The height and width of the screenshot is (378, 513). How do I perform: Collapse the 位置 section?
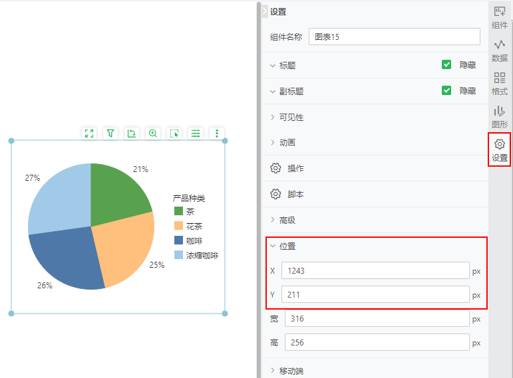pyautogui.click(x=287, y=246)
